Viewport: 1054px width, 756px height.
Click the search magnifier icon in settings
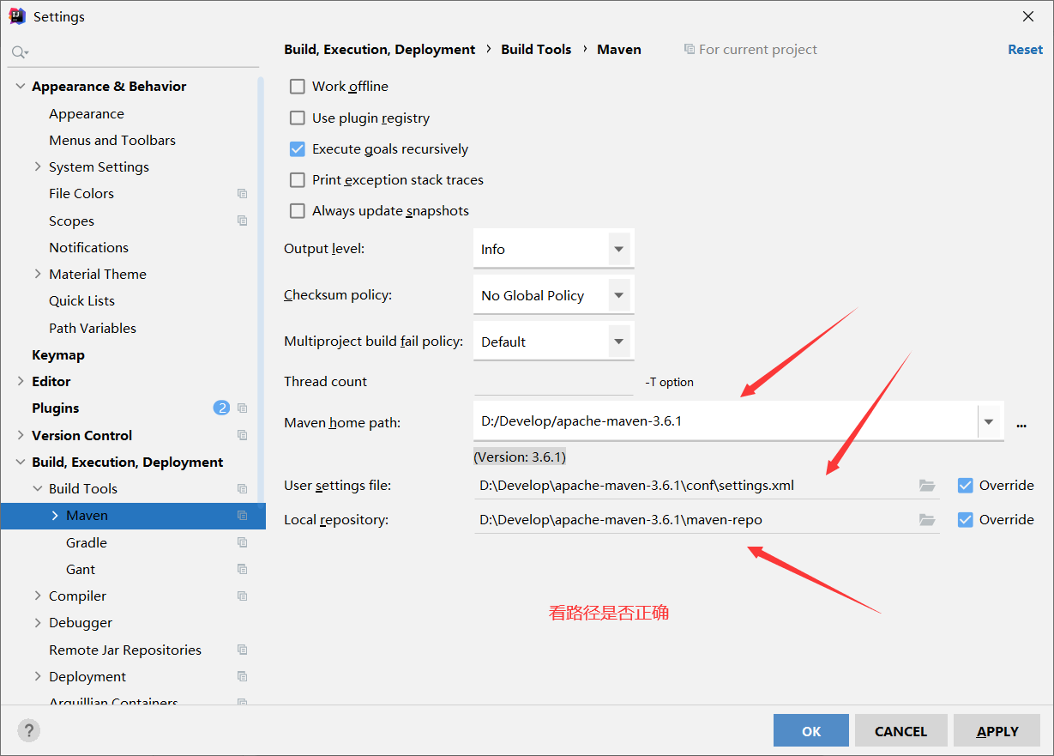click(19, 52)
